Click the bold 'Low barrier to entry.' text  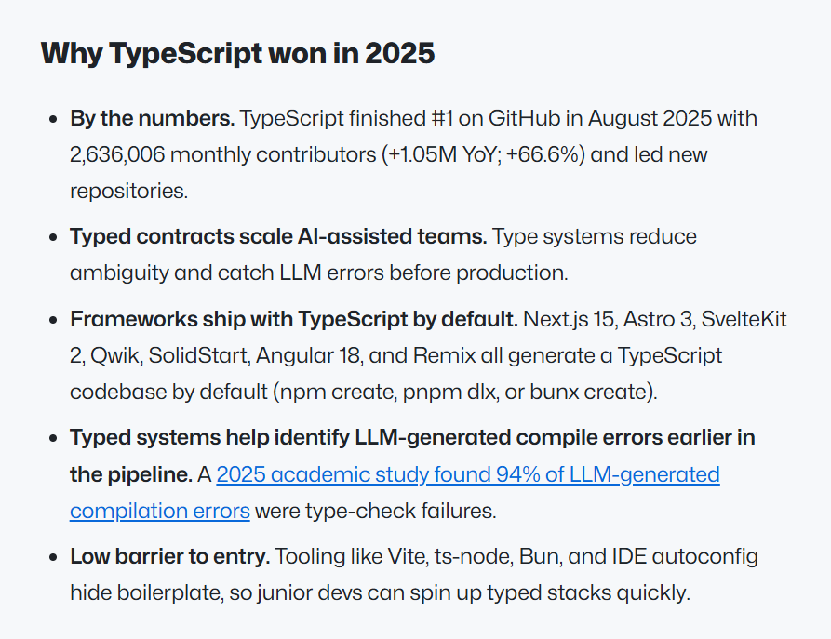(x=169, y=557)
